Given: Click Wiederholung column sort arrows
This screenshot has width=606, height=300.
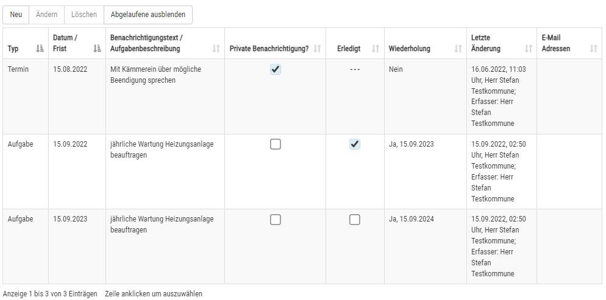Looking at the screenshot, I should (x=458, y=49).
